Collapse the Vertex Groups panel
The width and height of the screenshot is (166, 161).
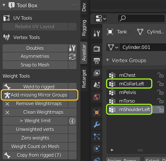108,60
